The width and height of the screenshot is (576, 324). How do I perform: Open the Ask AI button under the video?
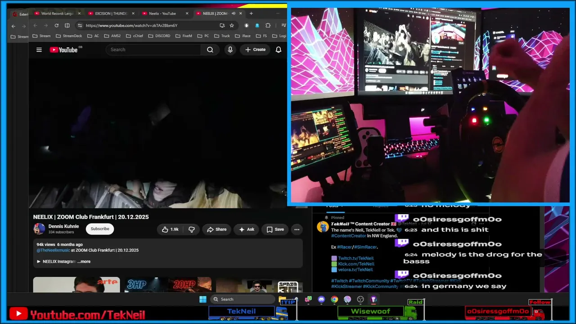coord(246,229)
